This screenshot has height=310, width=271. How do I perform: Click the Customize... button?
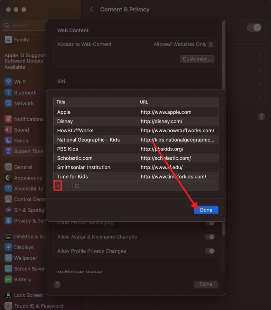point(197,59)
